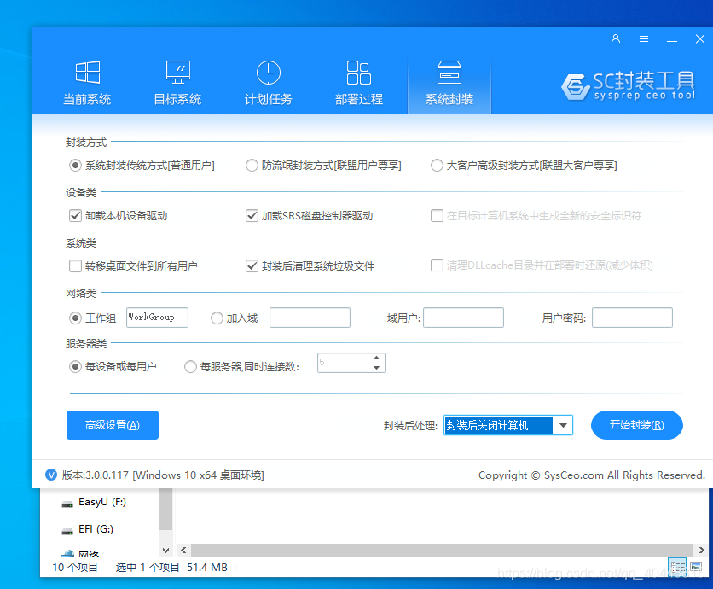Click the 高级设置(A) button

coord(112,425)
